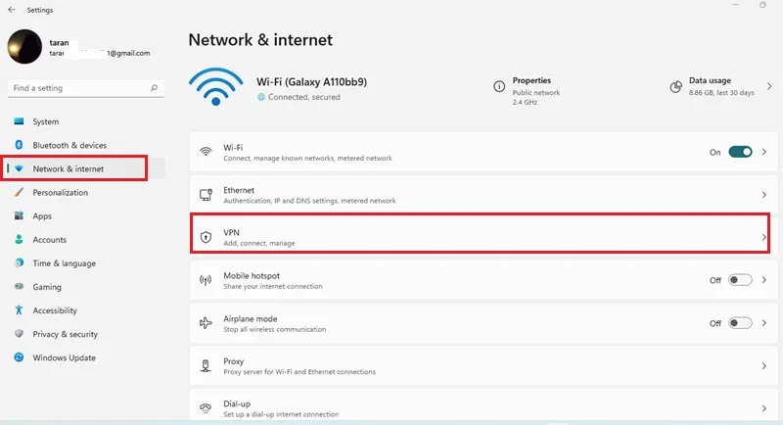Screen dimensions: 783x425
Task: Click the Data usage pie chart icon
Action: pyautogui.click(x=675, y=87)
